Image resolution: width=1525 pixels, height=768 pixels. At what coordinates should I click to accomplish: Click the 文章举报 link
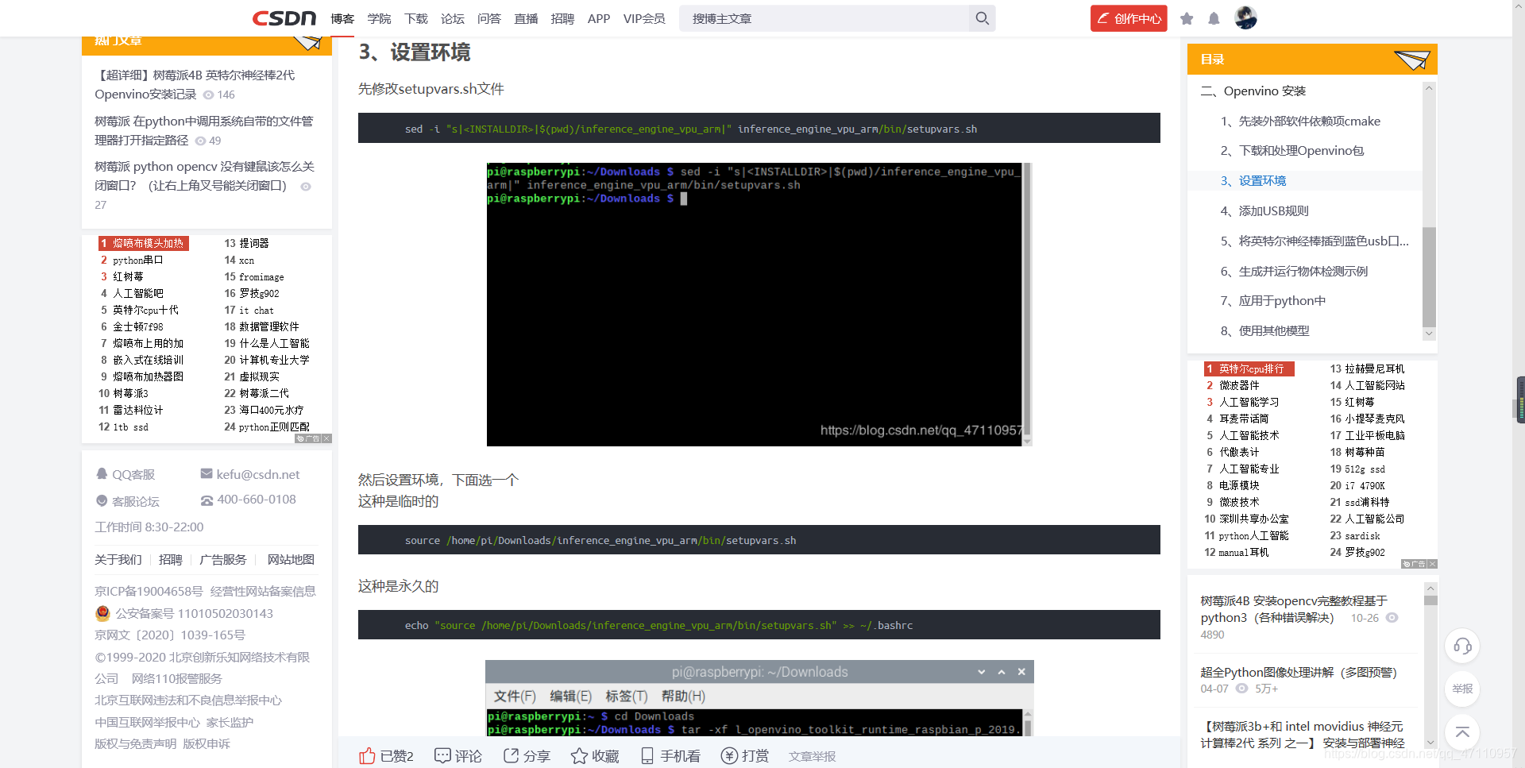click(812, 756)
